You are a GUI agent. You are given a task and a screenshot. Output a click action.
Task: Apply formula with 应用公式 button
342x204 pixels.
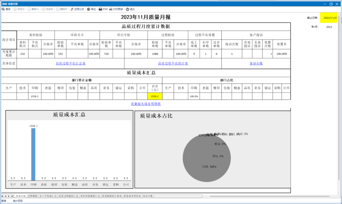click(x=77, y=9)
